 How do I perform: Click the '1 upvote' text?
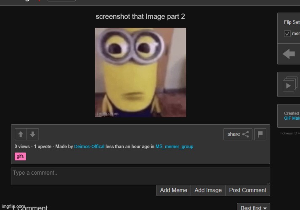click(x=42, y=147)
